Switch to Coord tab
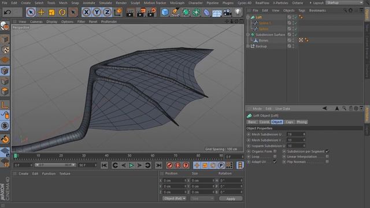 click(x=264, y=122)
